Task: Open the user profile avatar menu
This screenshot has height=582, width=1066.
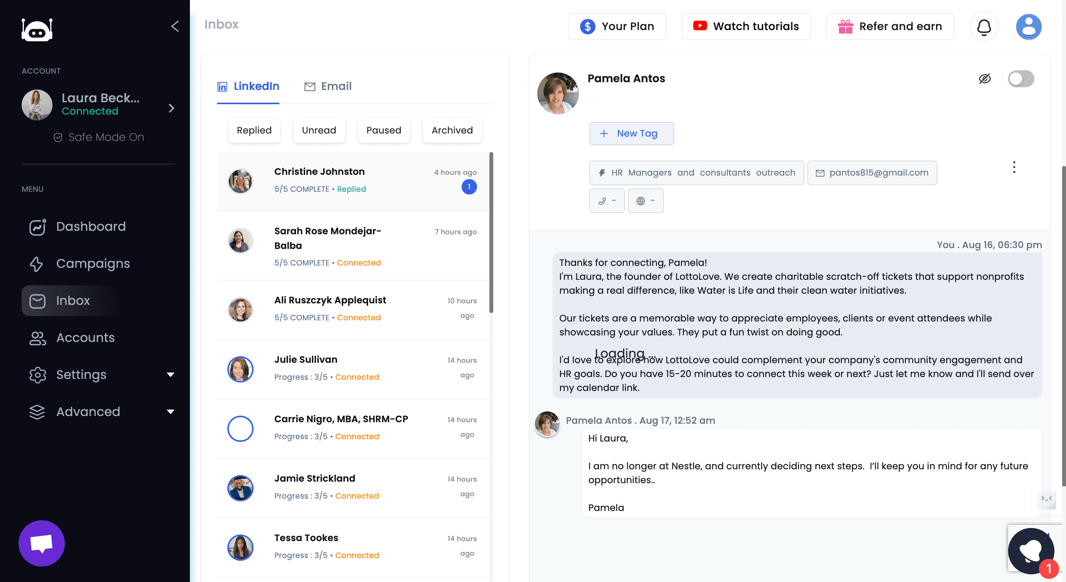Action: (1029, 27)
